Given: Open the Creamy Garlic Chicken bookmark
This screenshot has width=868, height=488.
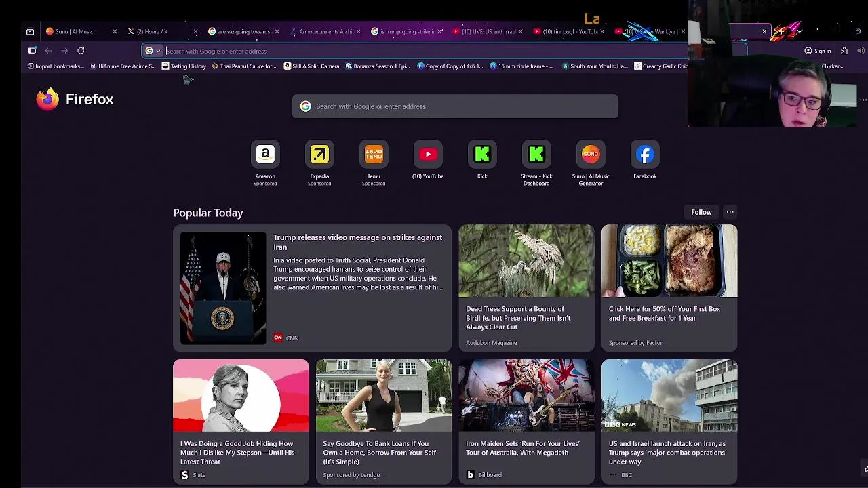Looking at the screenshot, I should point(661,66).
